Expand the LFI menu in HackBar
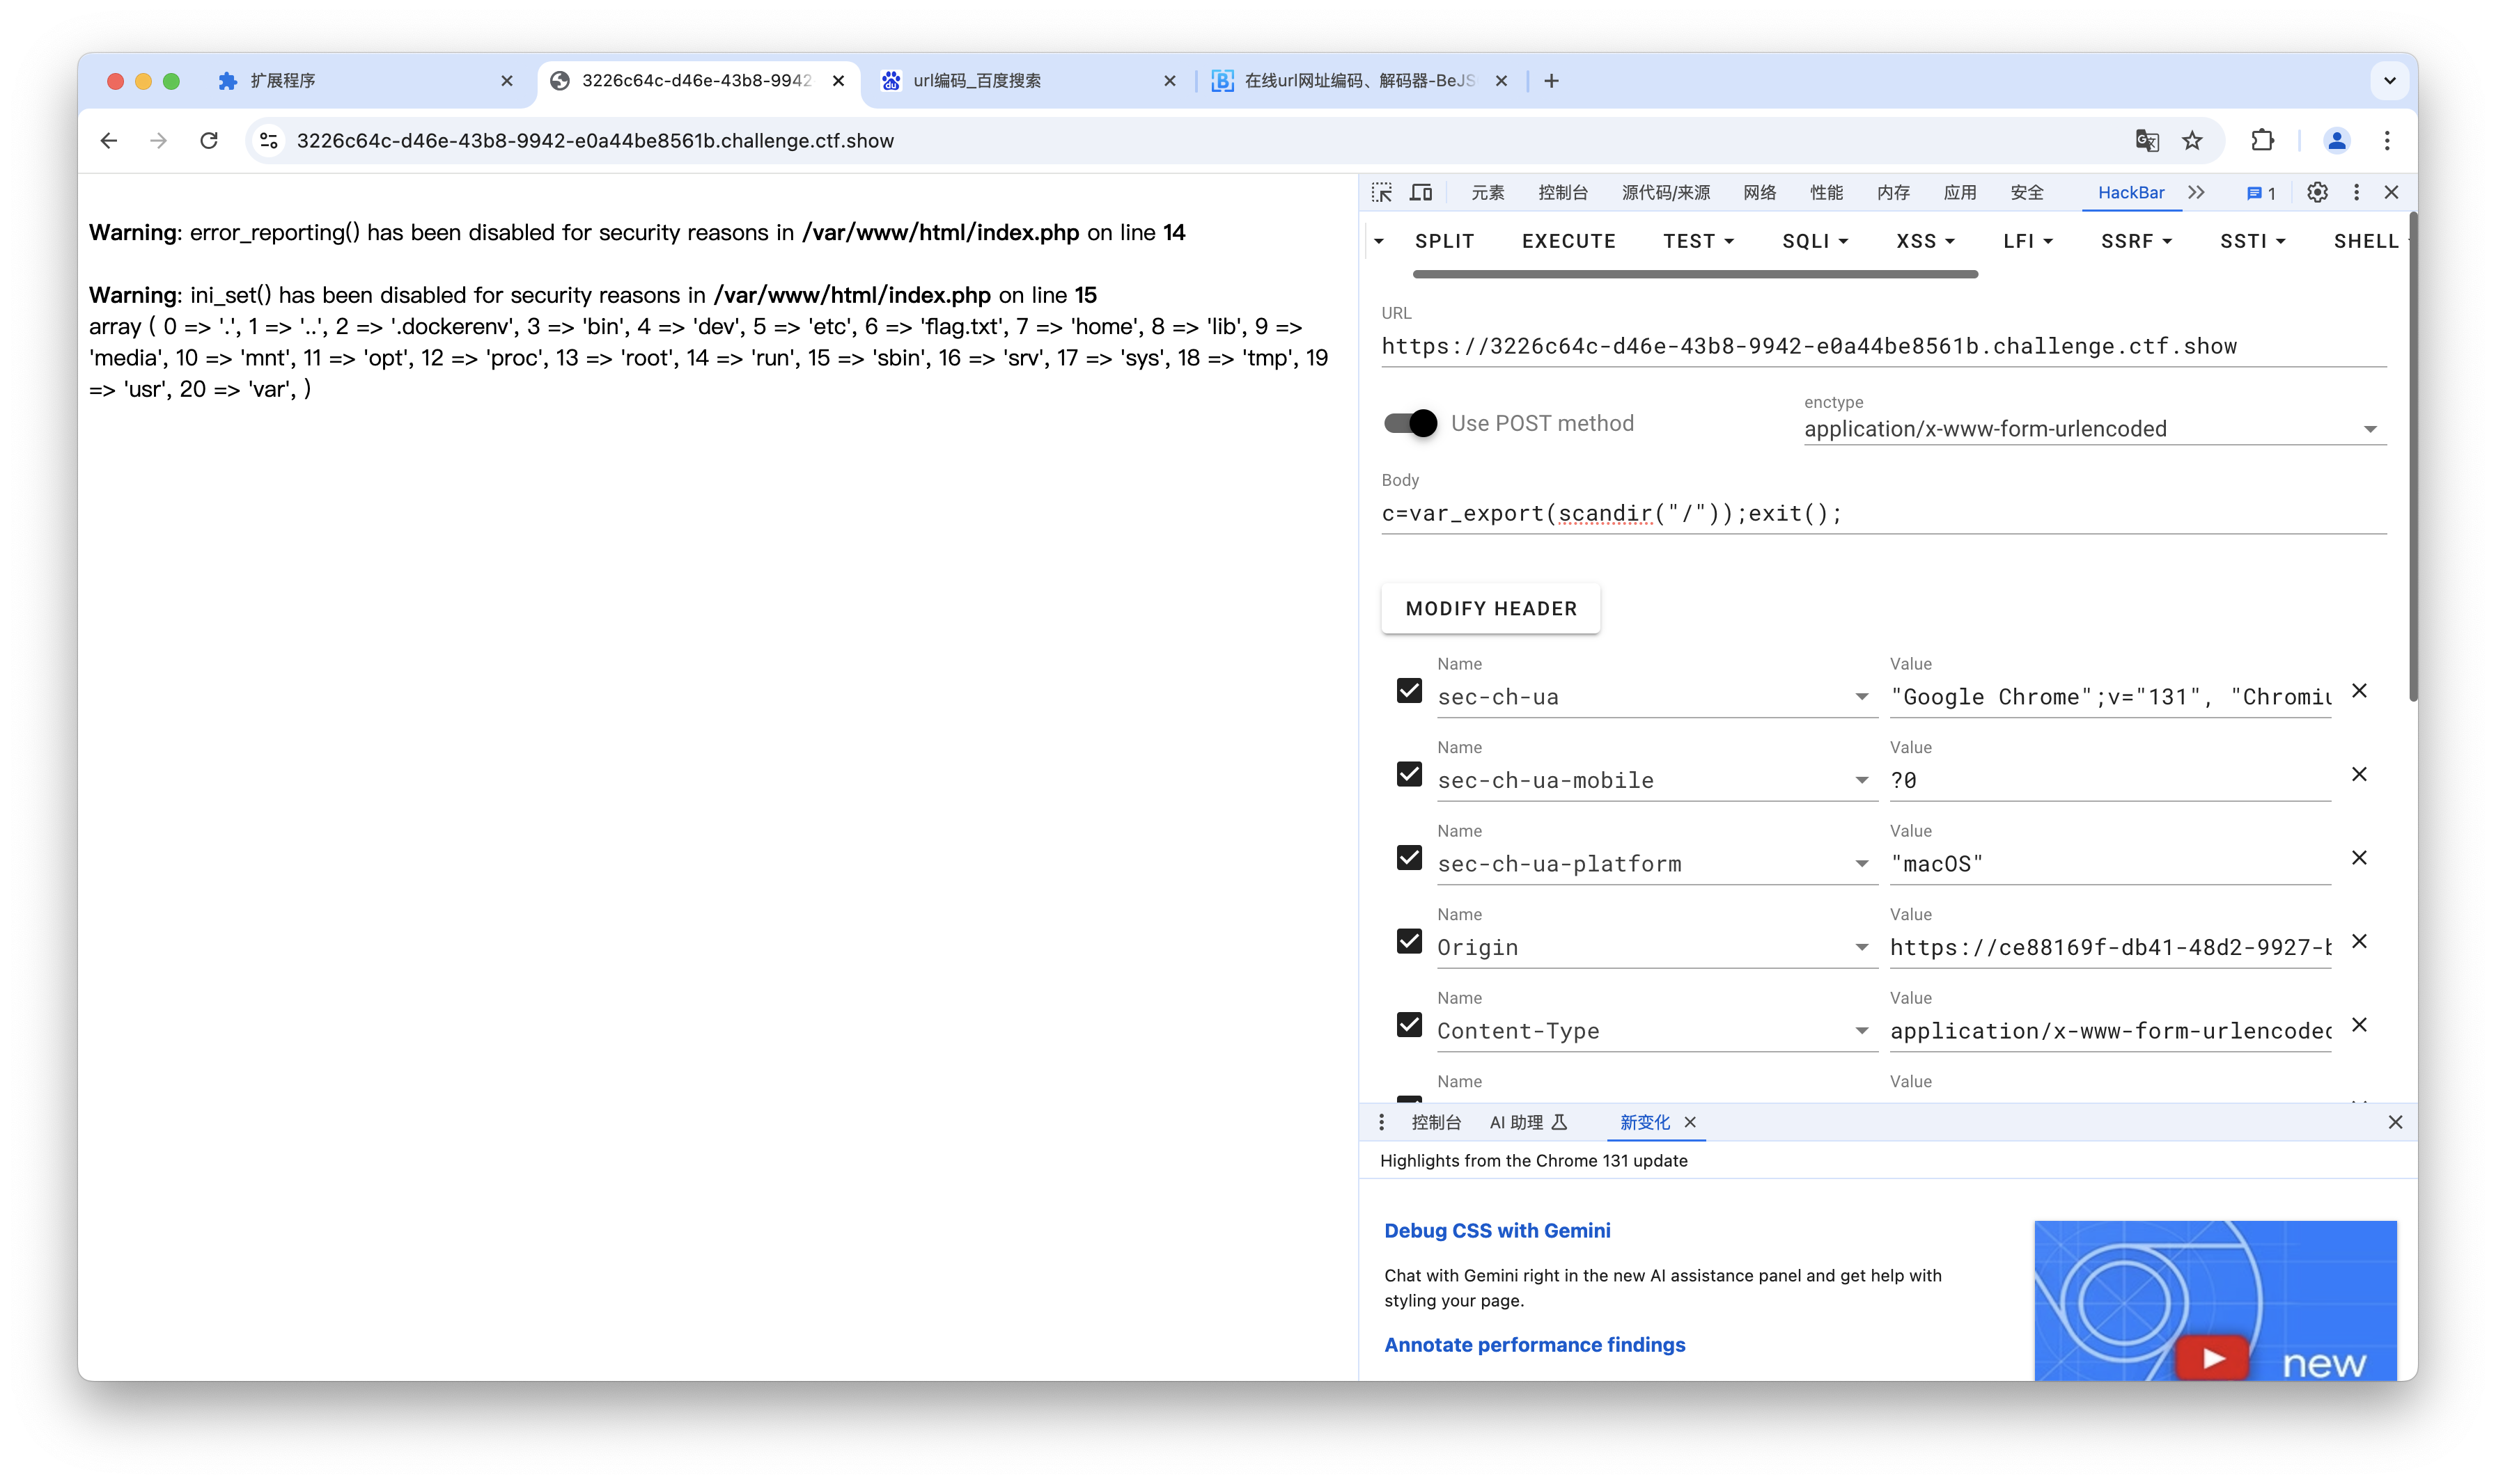The image size is (2496, 1484). coord(2028,241)
